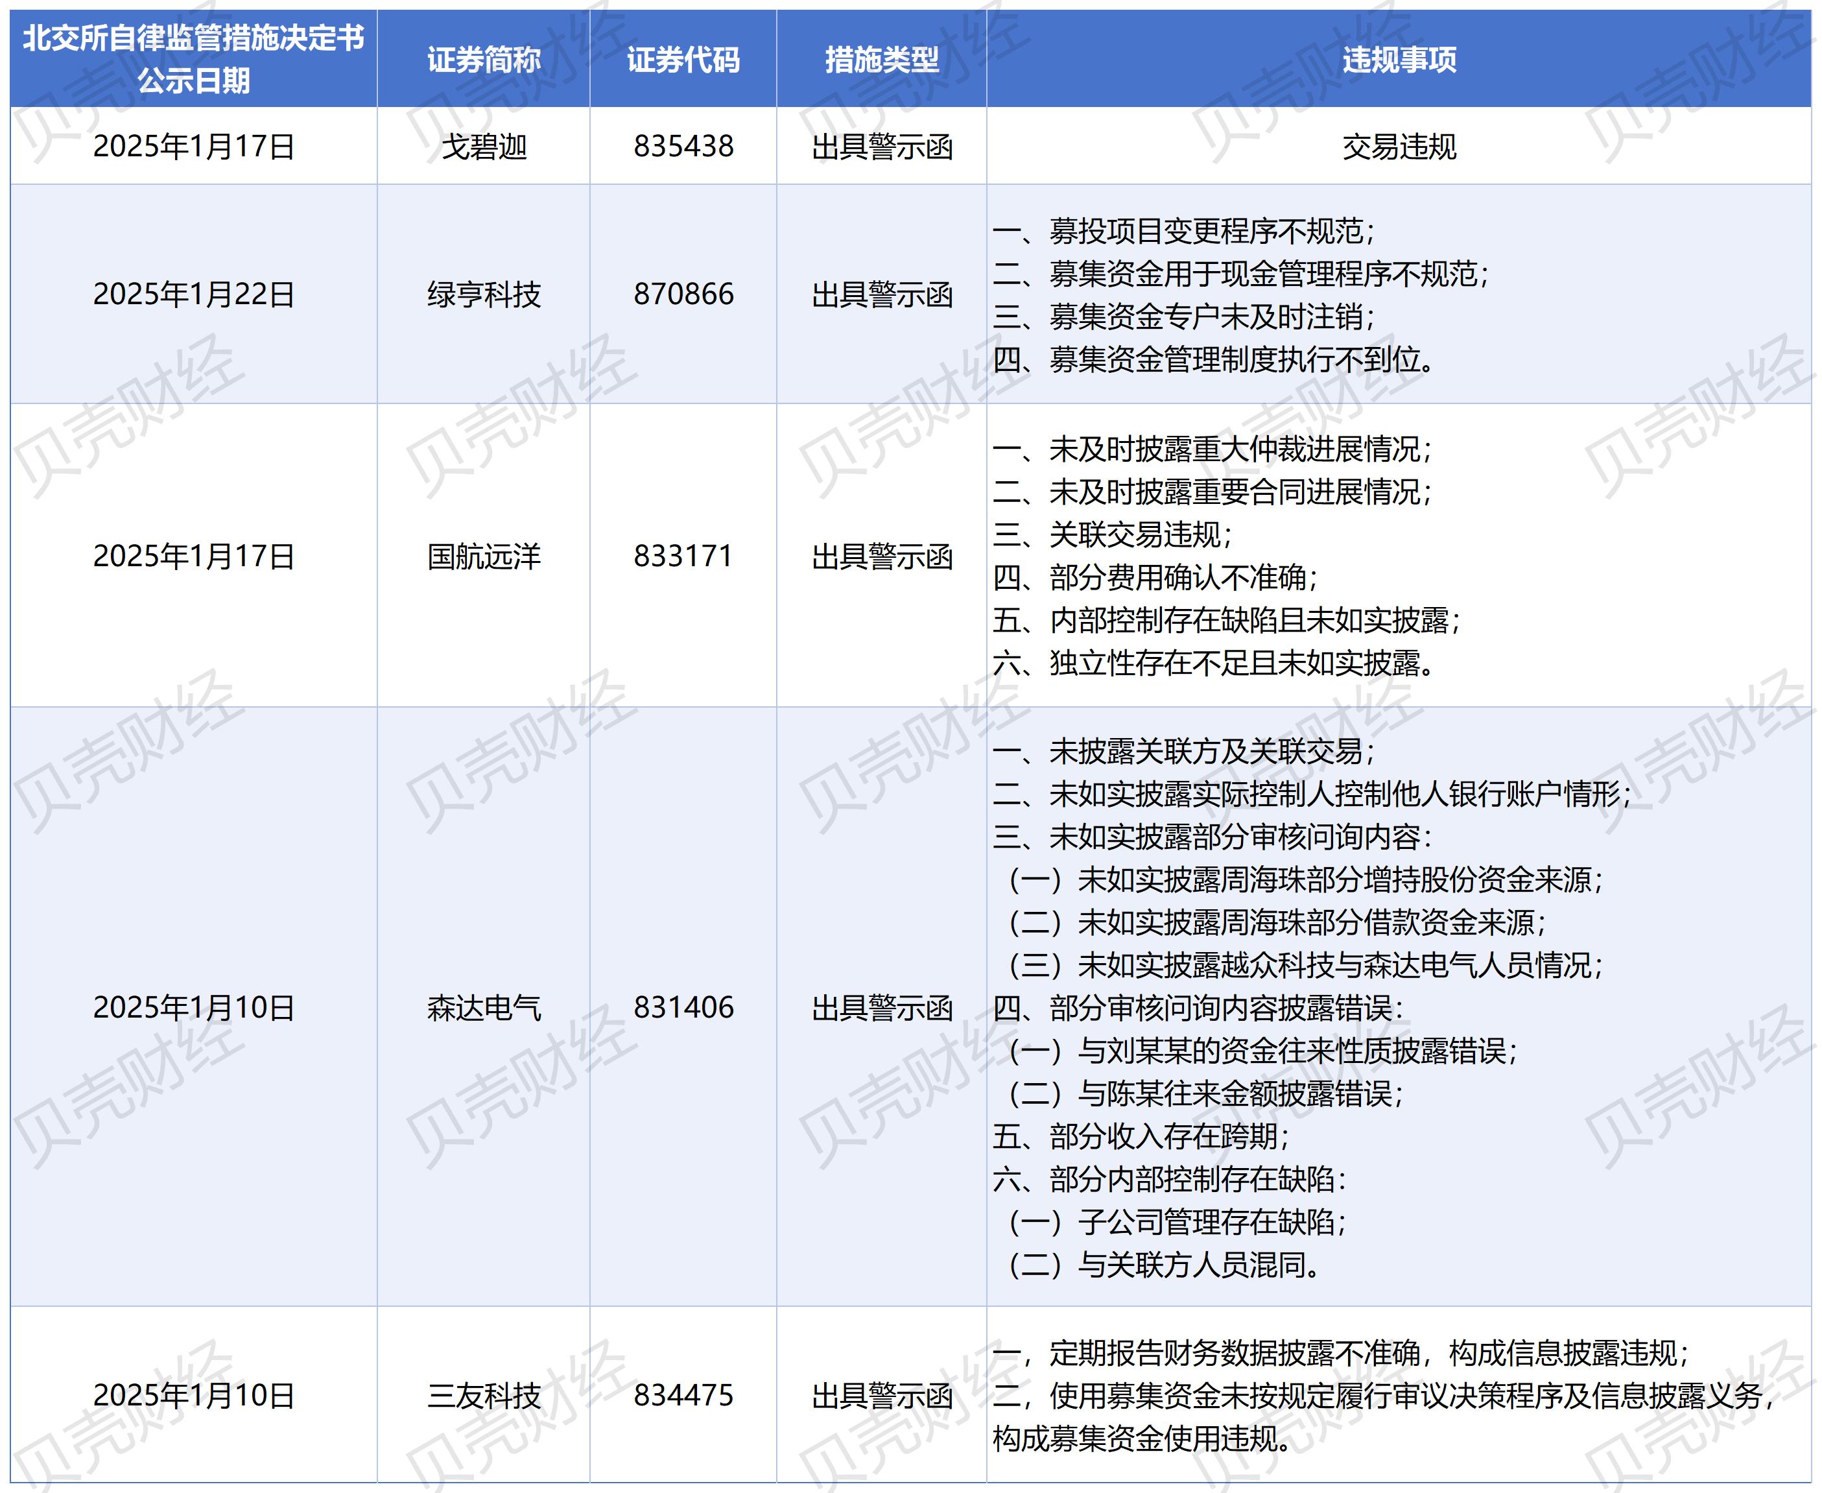This screenshot has width=1822, height=1493.
Task: Click the line 一、未披露关联方及关联交易
Action: coord(1184,751)
